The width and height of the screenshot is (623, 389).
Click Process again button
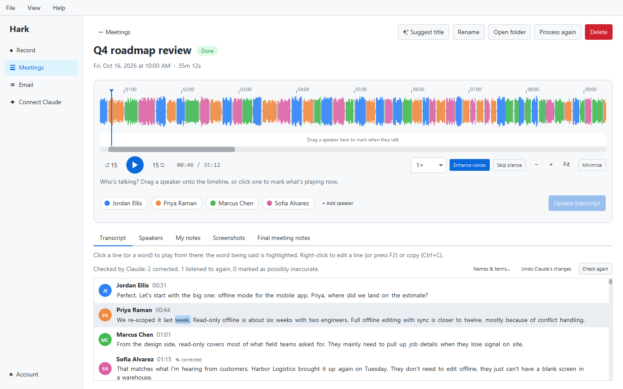[x=558, y=32]
